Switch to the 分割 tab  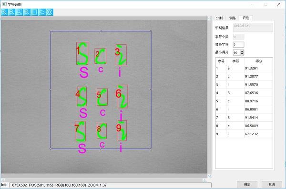coord(219,18)
